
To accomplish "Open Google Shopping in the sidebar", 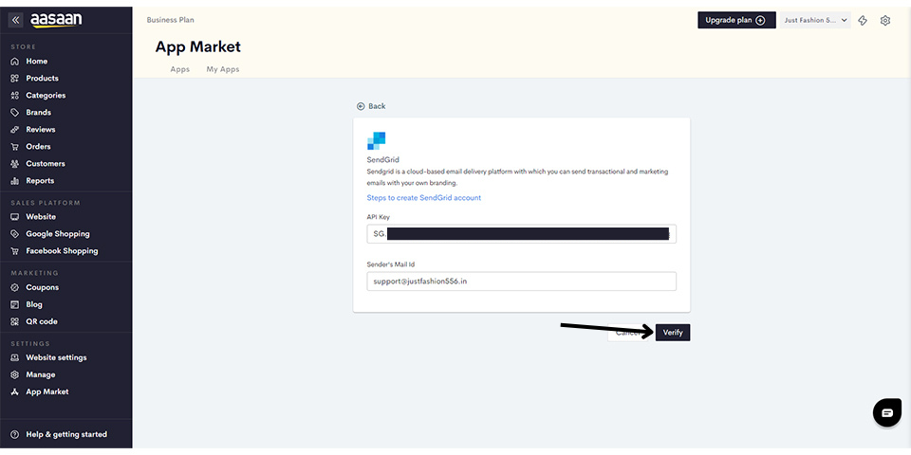I will click(x=58, y=234).
